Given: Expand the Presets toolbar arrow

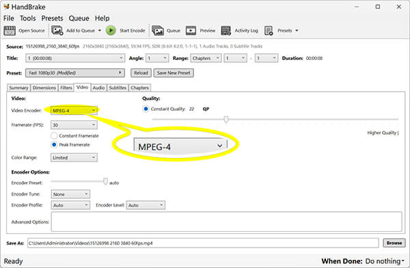Looking at the screenshot, I should [x=297, y=31].
